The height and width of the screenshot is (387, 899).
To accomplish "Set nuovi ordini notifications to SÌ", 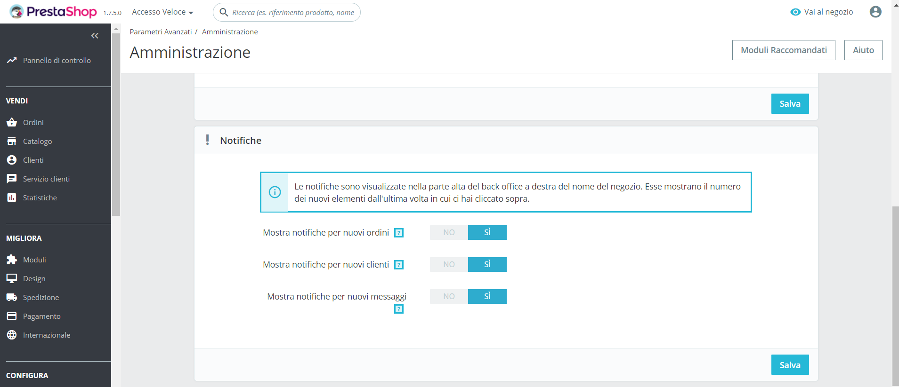I will coord(487,232).
